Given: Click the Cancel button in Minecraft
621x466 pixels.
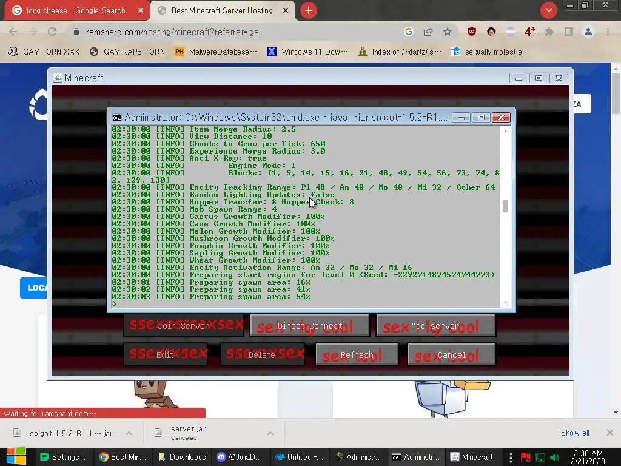Looking at the screenshot, I should coord(451,354).
